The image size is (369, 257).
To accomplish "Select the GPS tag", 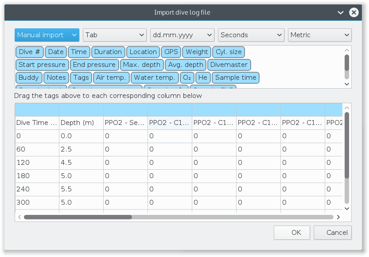I will 171,52.
